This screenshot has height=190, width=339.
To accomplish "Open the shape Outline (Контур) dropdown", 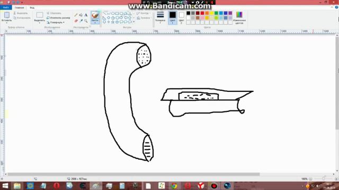I will tap(144, 13).
